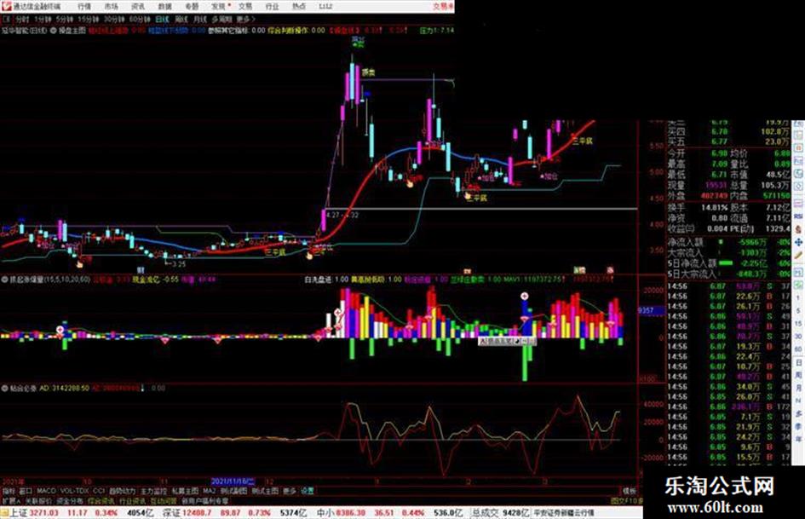Click the round icon beside 操盘主图
The image size is (805, 519).
point(54,31)
